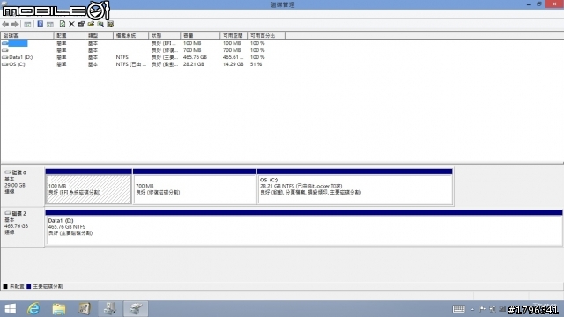Sort by the Free Space column header
564x317 pixels.
click(x=234, y=35)
